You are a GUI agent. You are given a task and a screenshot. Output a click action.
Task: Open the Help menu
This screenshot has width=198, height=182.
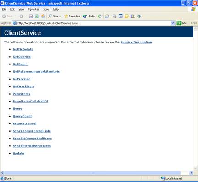(x=56, y=9)
